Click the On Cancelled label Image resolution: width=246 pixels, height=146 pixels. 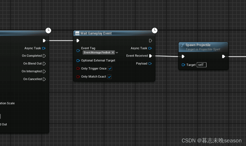click(33, 79)
